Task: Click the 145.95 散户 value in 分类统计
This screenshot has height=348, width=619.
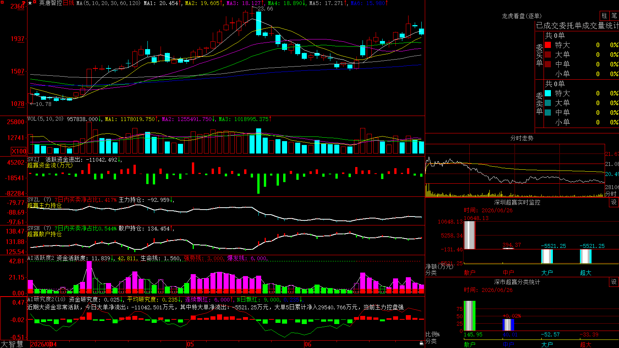Action: tap(473, 334)
